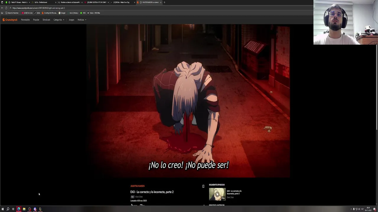Click the SIGUIENTE EPISODIO heading
Image resolution: width=378 pixels, height=212 pixels.
click(x=217, y=185)
